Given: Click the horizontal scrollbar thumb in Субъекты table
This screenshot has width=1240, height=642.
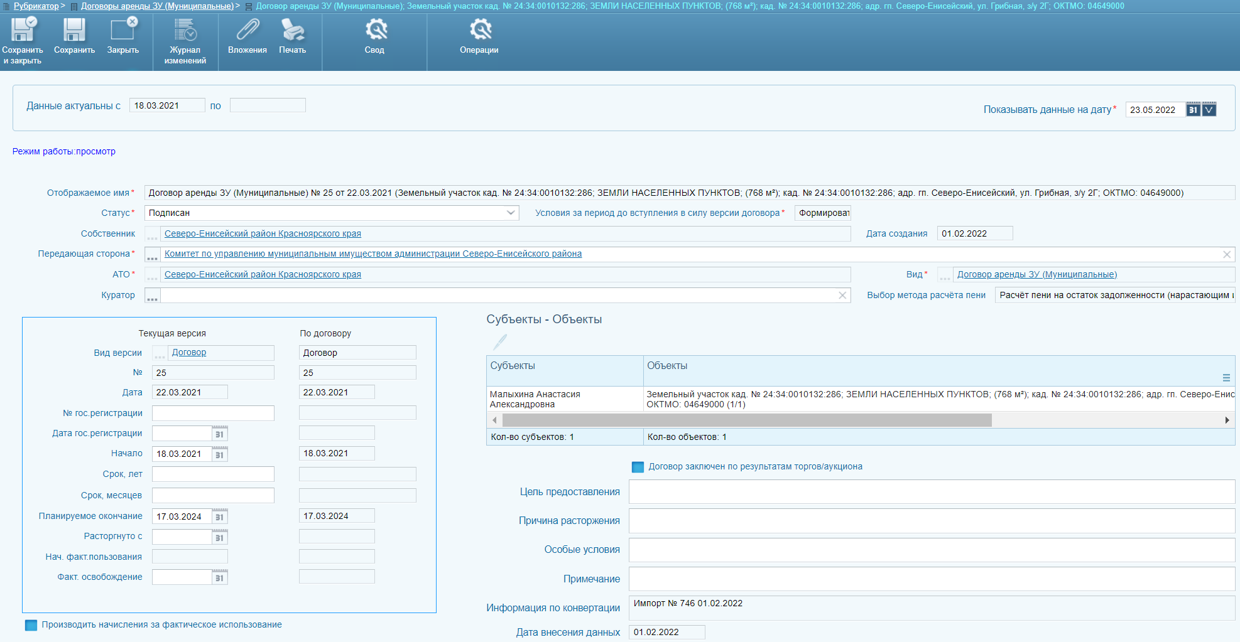Looking at the screenshot, I should [x=747, y=420].
